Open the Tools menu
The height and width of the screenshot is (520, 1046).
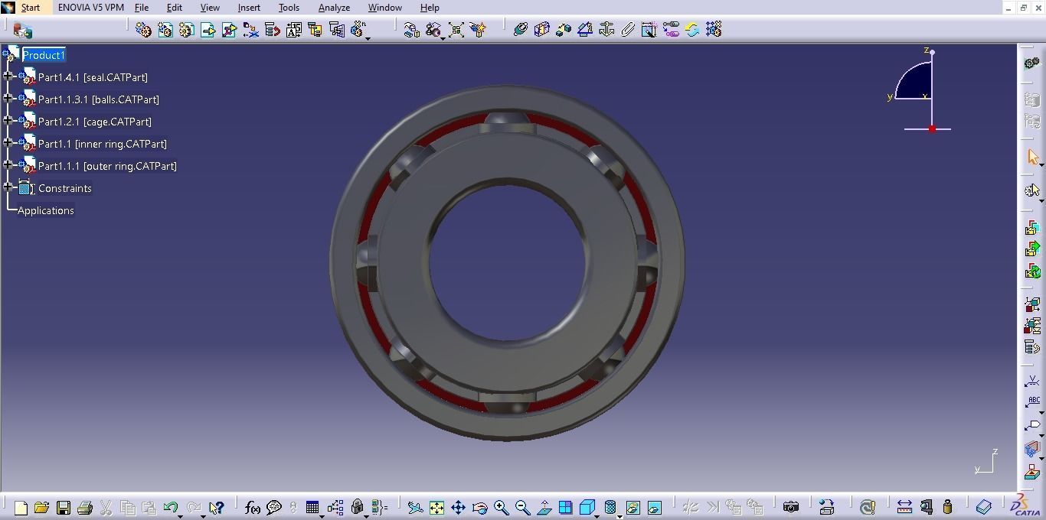coord(289,8)
